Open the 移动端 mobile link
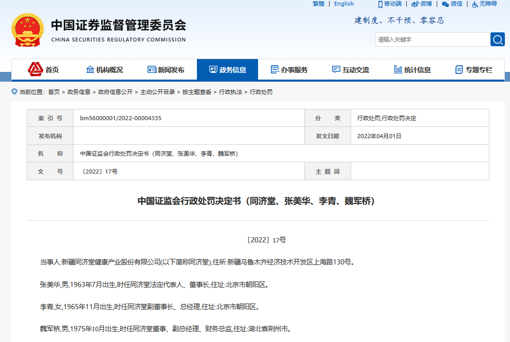Image resolution: width=510 pixels, height=342 pixels. pos(393,4)
